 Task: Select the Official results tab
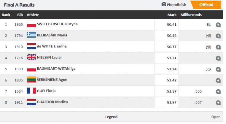206,5
